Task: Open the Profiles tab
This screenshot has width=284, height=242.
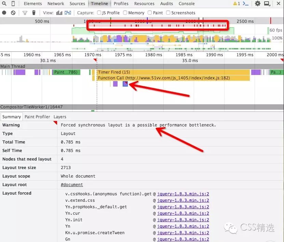Action: pos(121,4)
